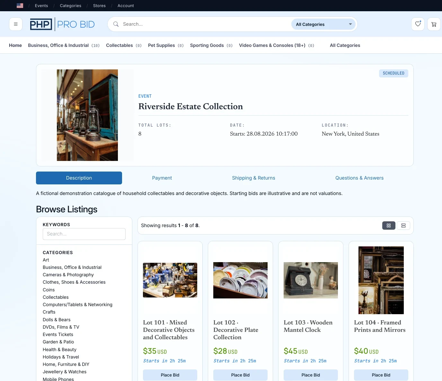Open Events in top bar
Viewport: 442px width, 381px height.
pyautogui.click(x=41, y=6)
